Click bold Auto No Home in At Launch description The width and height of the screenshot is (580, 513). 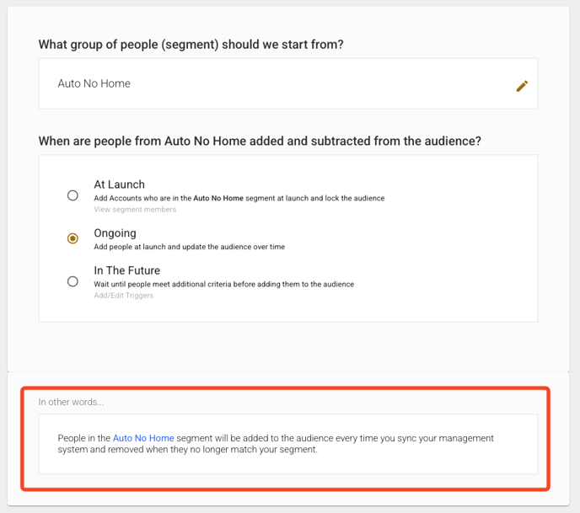pos(218,199)
